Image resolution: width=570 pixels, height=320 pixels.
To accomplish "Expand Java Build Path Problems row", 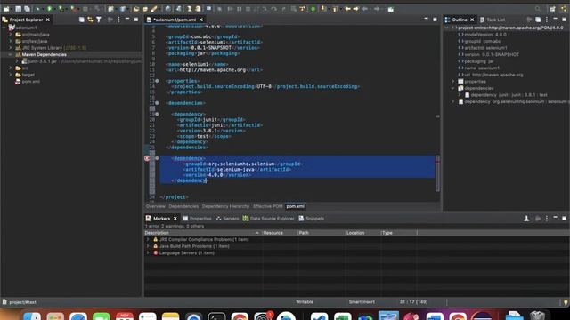I will tap(148, 246).
